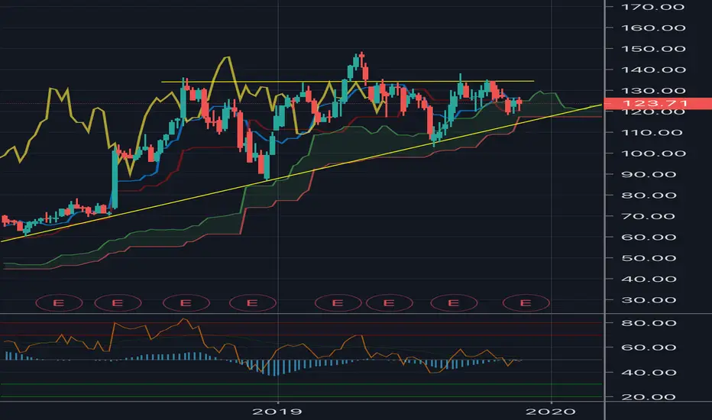Click the leftmost E earnings marker

pyautogui.click(x=59, y=303)
